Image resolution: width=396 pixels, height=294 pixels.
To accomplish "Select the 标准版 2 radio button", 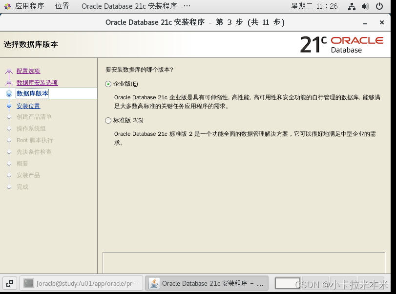I will (x=107, y=120).
